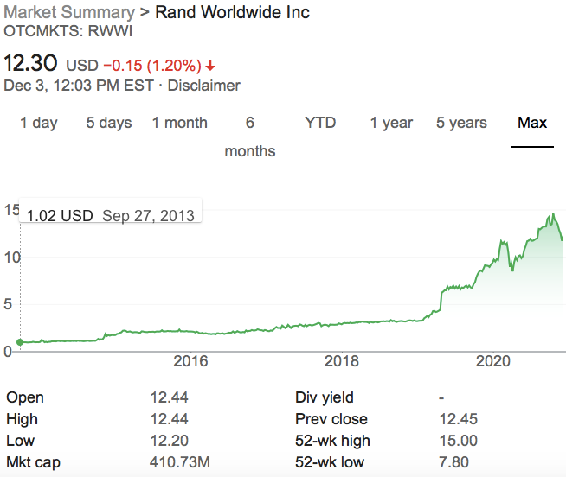Click the Rand Worldwide Inc title
This screenshot has height=477, width=566.
tap(232, 12)
